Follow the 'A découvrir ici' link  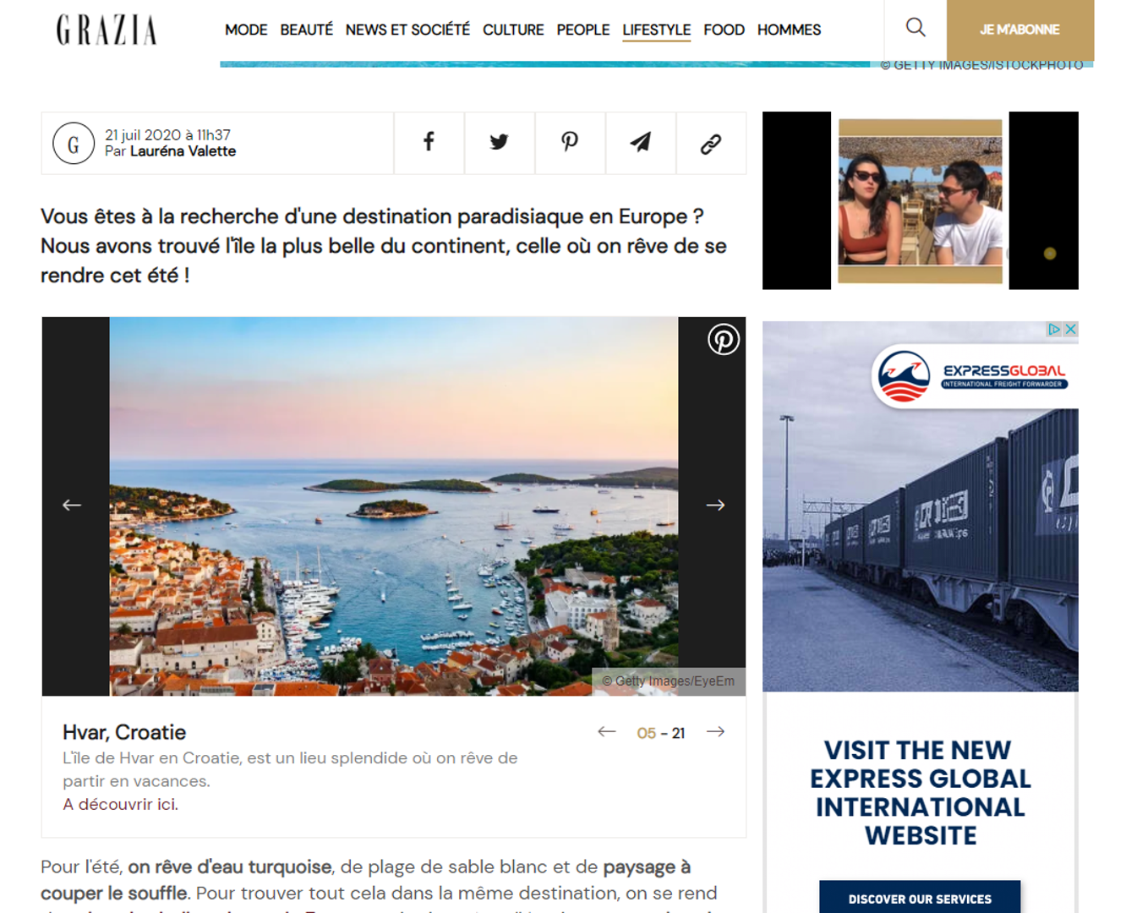pos(120,804)
